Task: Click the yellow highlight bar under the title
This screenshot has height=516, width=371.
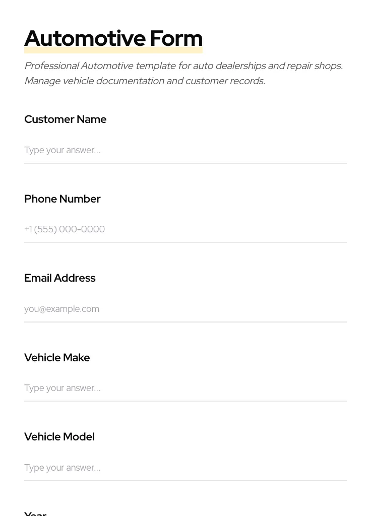Action: click(x=113, y=51)
